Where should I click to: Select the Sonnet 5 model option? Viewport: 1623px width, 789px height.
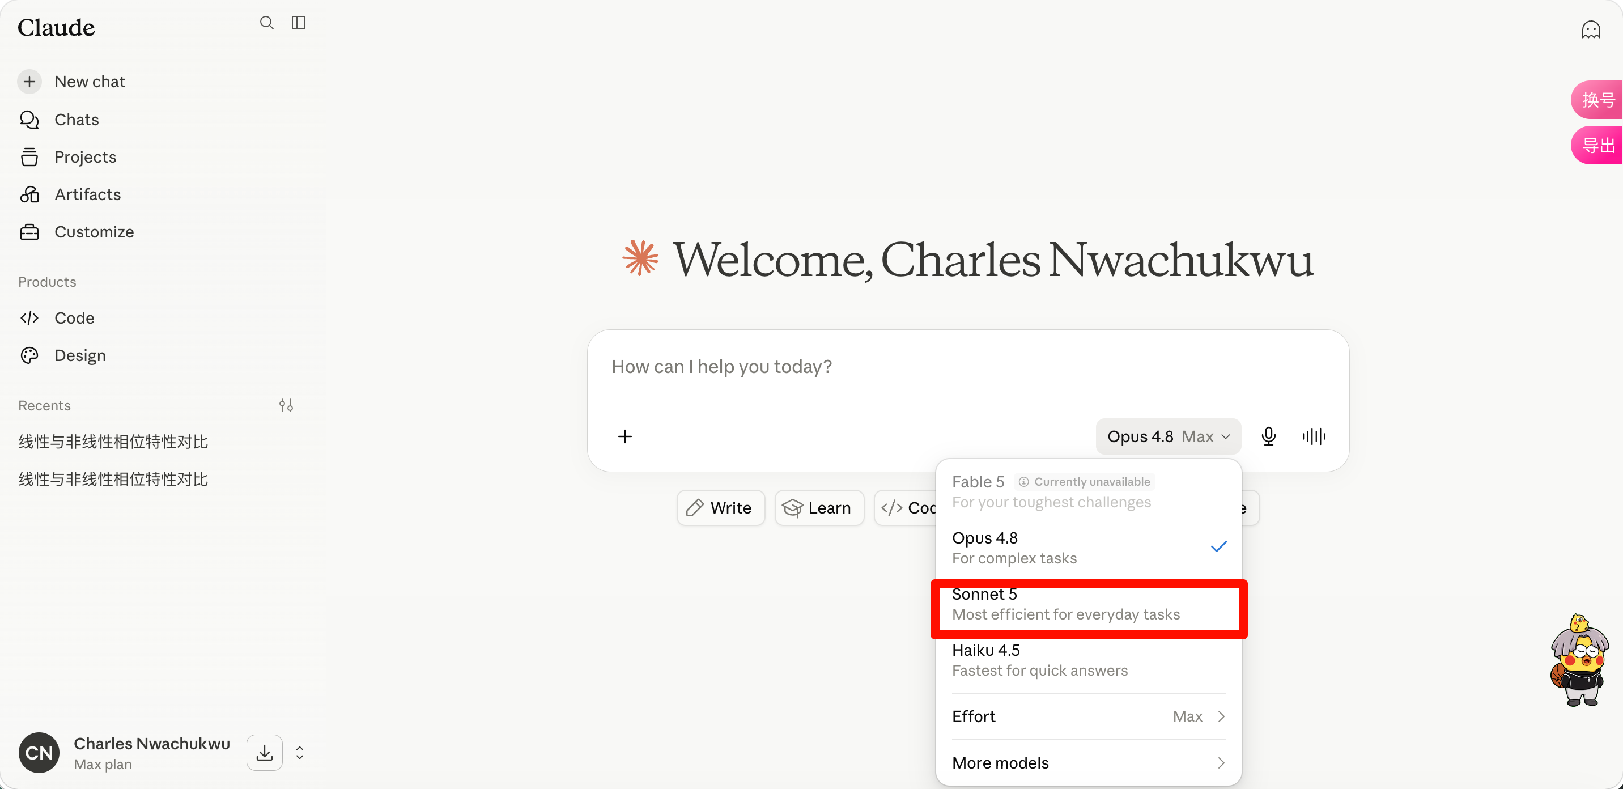pyautogui.click(x=1089, y=604)
